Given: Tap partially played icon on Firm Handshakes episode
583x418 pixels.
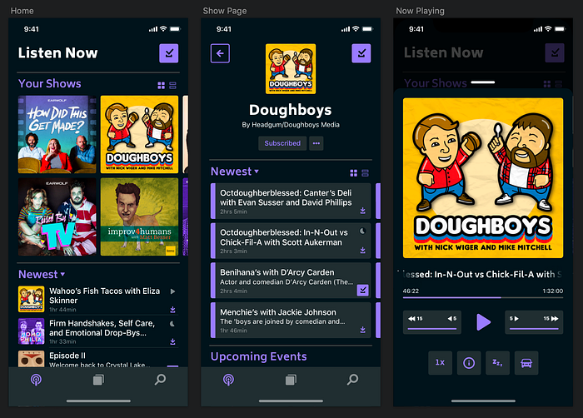Looking at the screenshot, I should [x=172, y=324].
